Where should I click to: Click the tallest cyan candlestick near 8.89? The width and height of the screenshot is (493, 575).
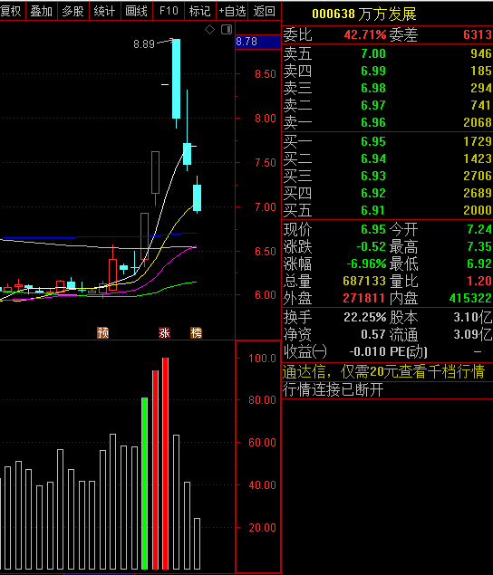pos(176,79)
